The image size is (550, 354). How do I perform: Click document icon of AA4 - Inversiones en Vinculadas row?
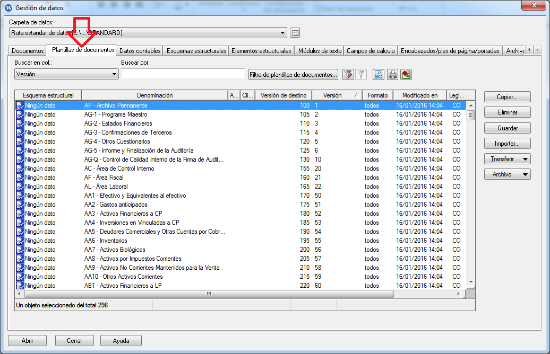click(20, 223)
